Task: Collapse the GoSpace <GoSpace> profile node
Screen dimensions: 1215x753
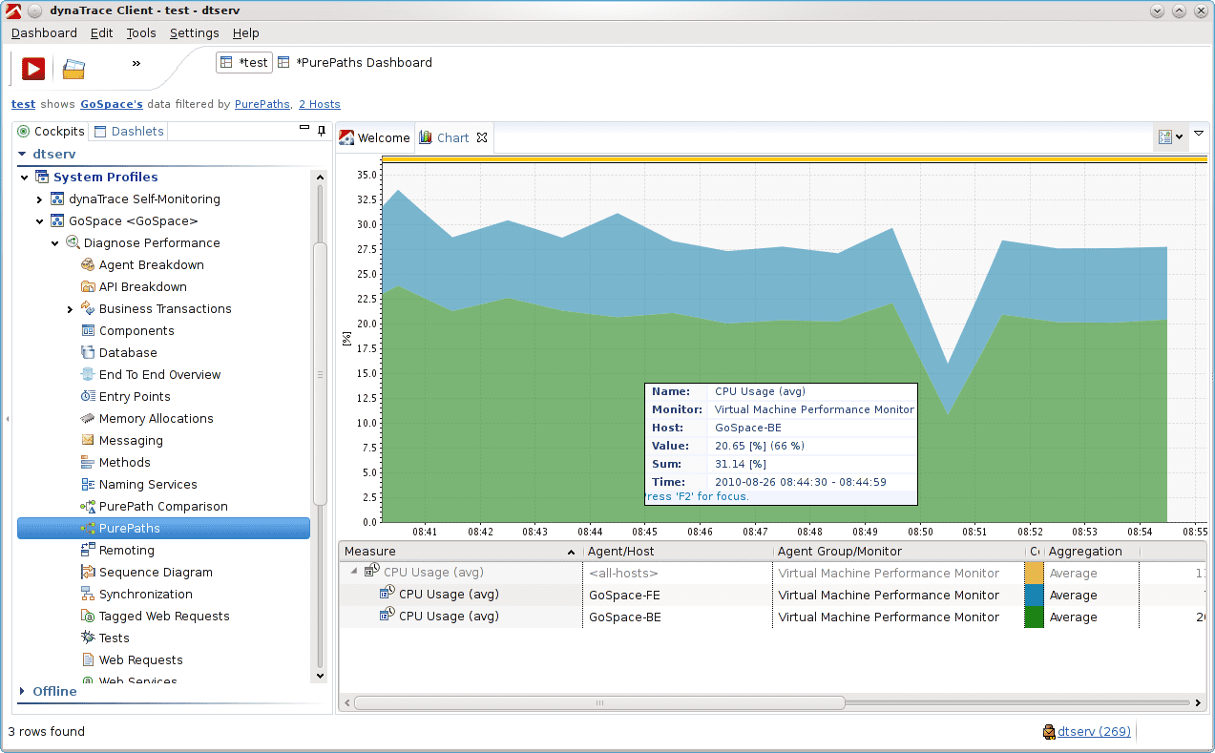Action: [40, 221]
